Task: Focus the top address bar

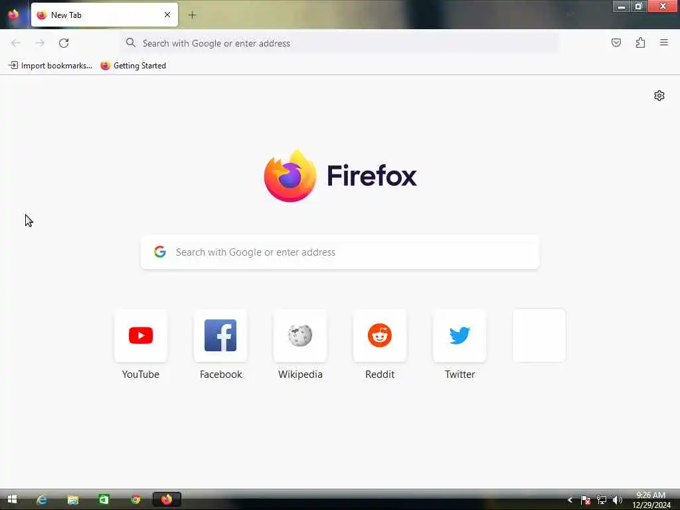Action: click(340, 43)
